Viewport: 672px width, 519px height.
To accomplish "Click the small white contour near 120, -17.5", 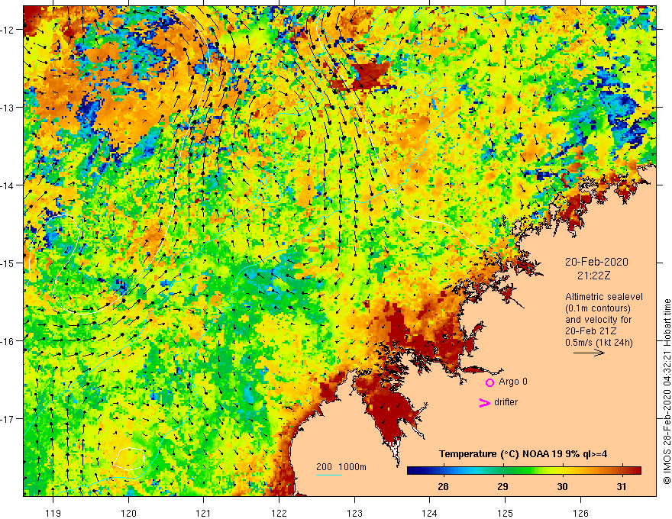I will point(129,459).
